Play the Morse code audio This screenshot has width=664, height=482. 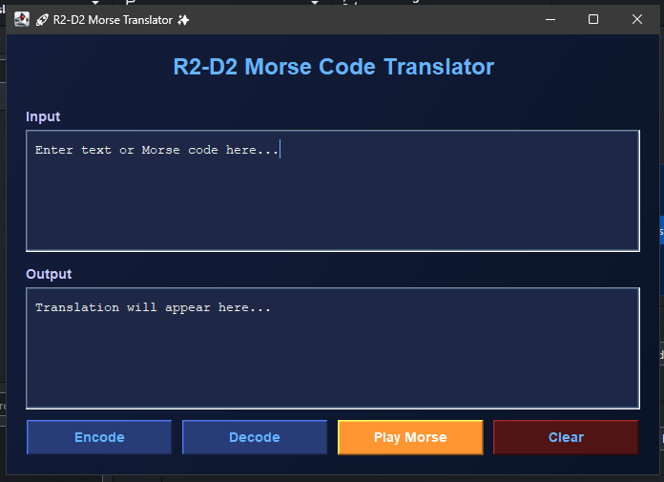click(410, 437)
